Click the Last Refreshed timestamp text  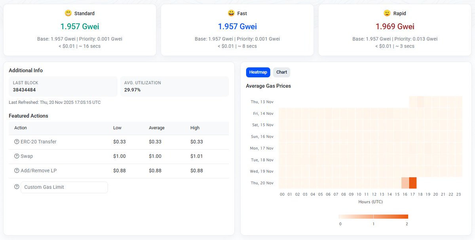55,102
